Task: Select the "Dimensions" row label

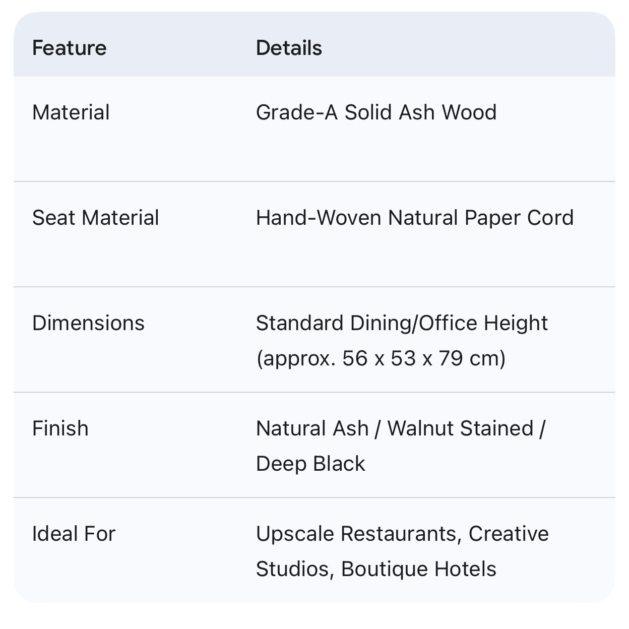Action: click(88, 323)
